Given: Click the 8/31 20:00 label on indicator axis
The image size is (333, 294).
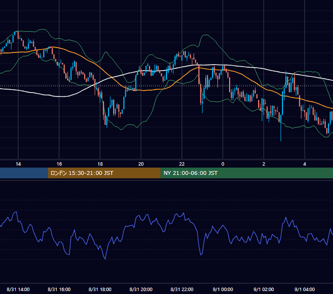Looking at the screenshot, I should [x=141, y=289].
